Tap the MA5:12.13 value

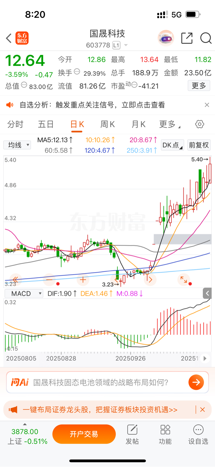coord(55,140)
